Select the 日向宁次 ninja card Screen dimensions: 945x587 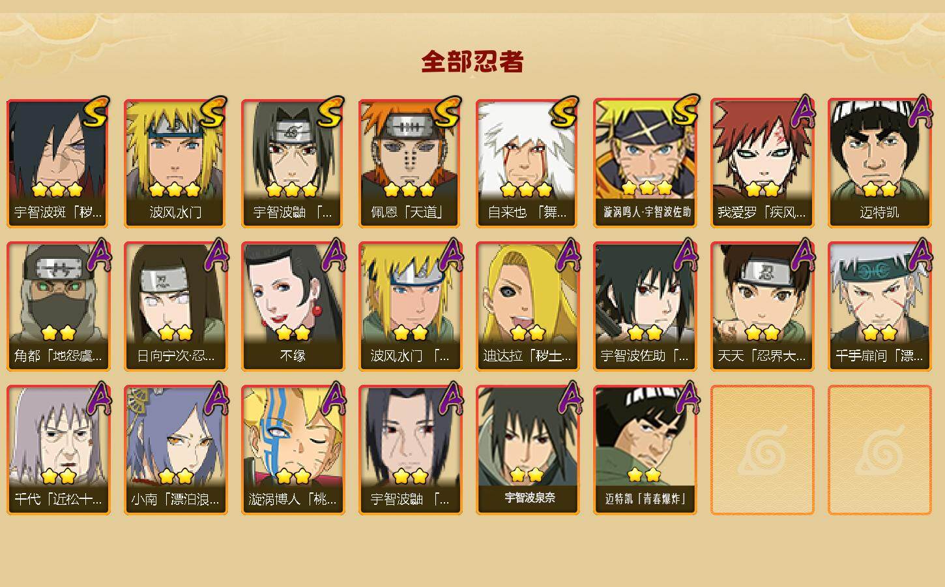(x=175, y=307)
